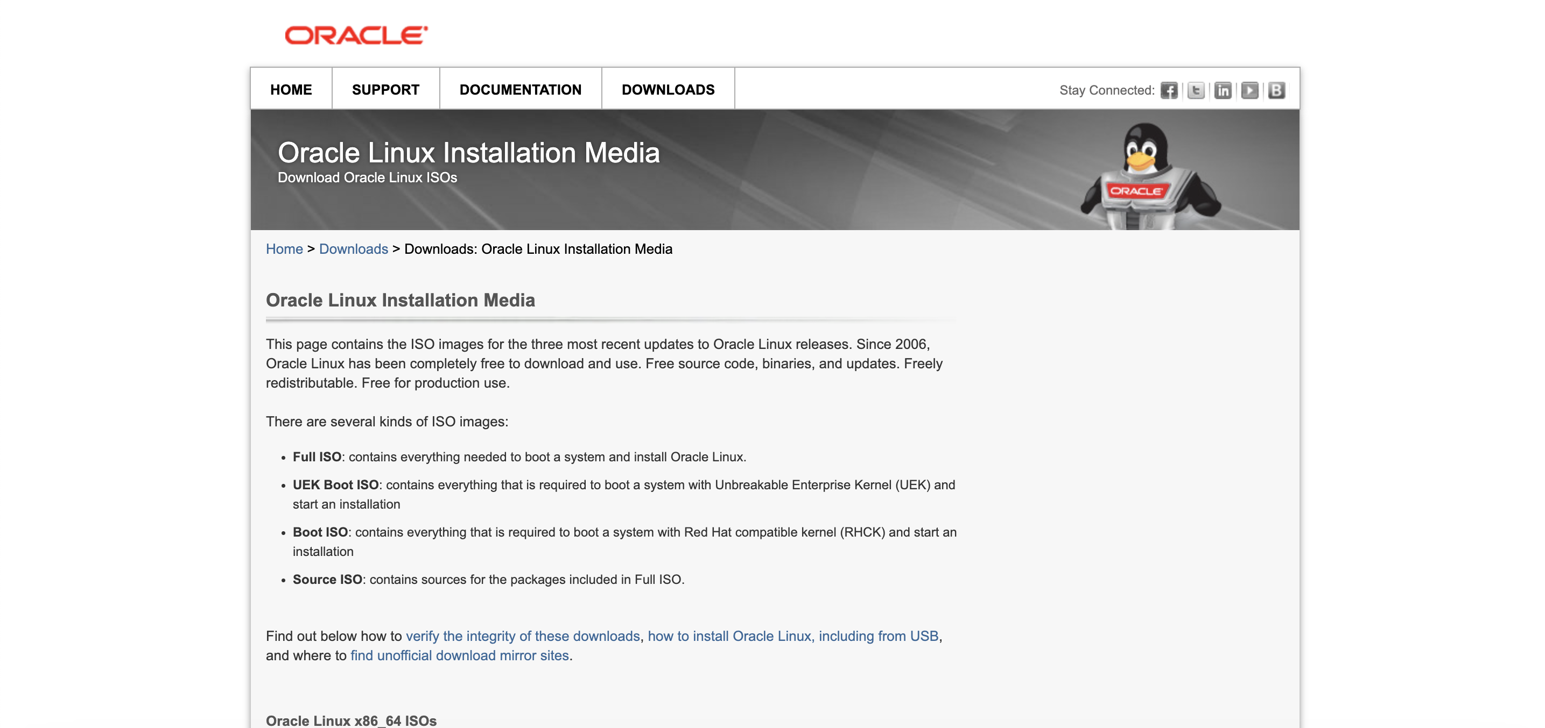Open the Blog 'B' icon
1545x728 pixels.
pyautogui.click(x=1276, y=90)
